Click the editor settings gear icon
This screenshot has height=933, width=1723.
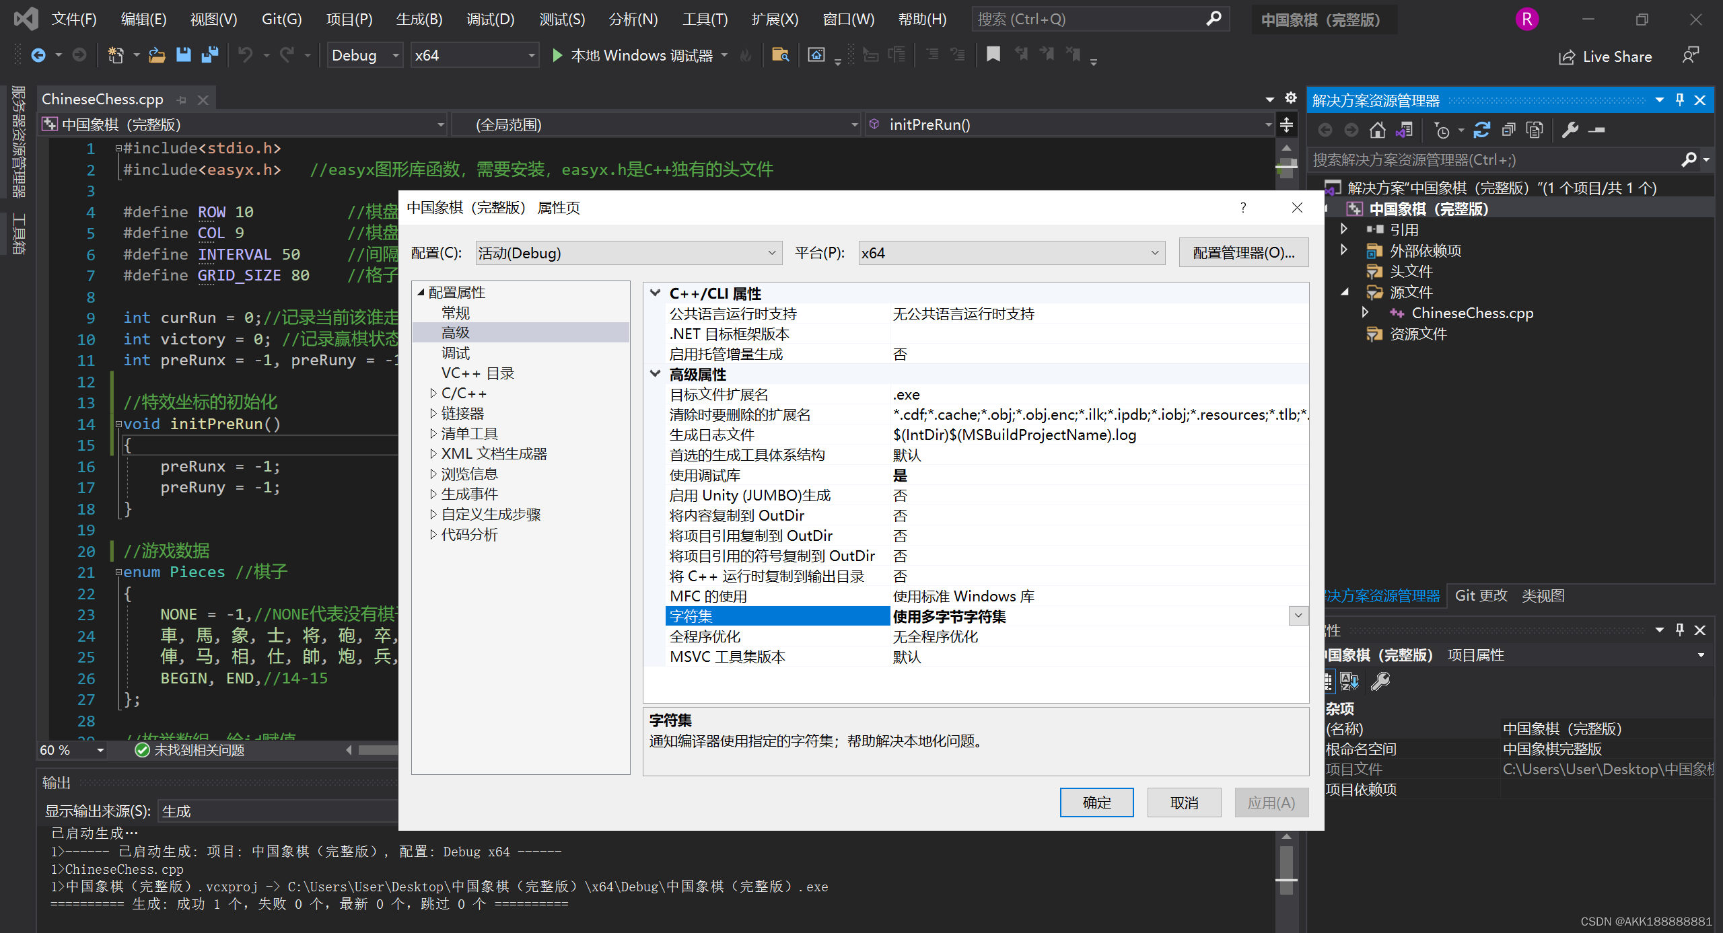tap(1290, 98)
